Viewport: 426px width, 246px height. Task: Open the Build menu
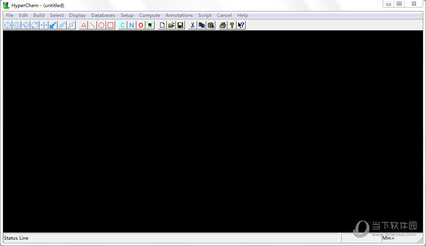39,15
